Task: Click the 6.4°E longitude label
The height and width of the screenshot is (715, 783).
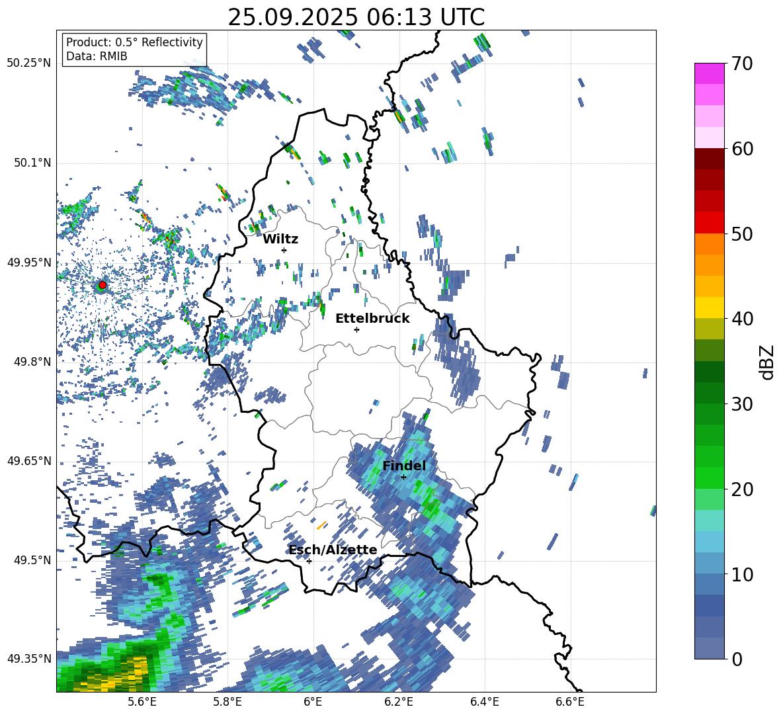Action: point(484,702)
